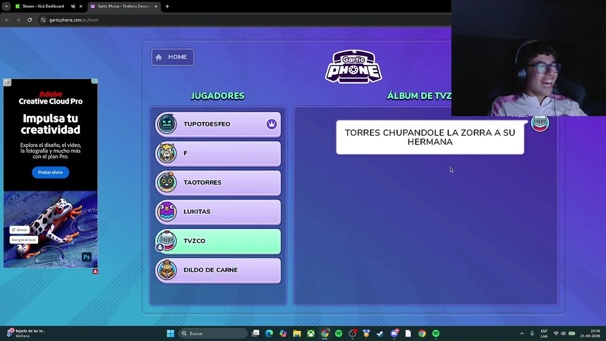Screen dimensions: 606x341
Task: Open site information icon in address bar
Action: tap(43, 20)
